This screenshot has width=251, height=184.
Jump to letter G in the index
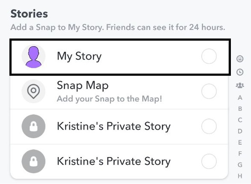pyautogui.click(x=240, y=165)
